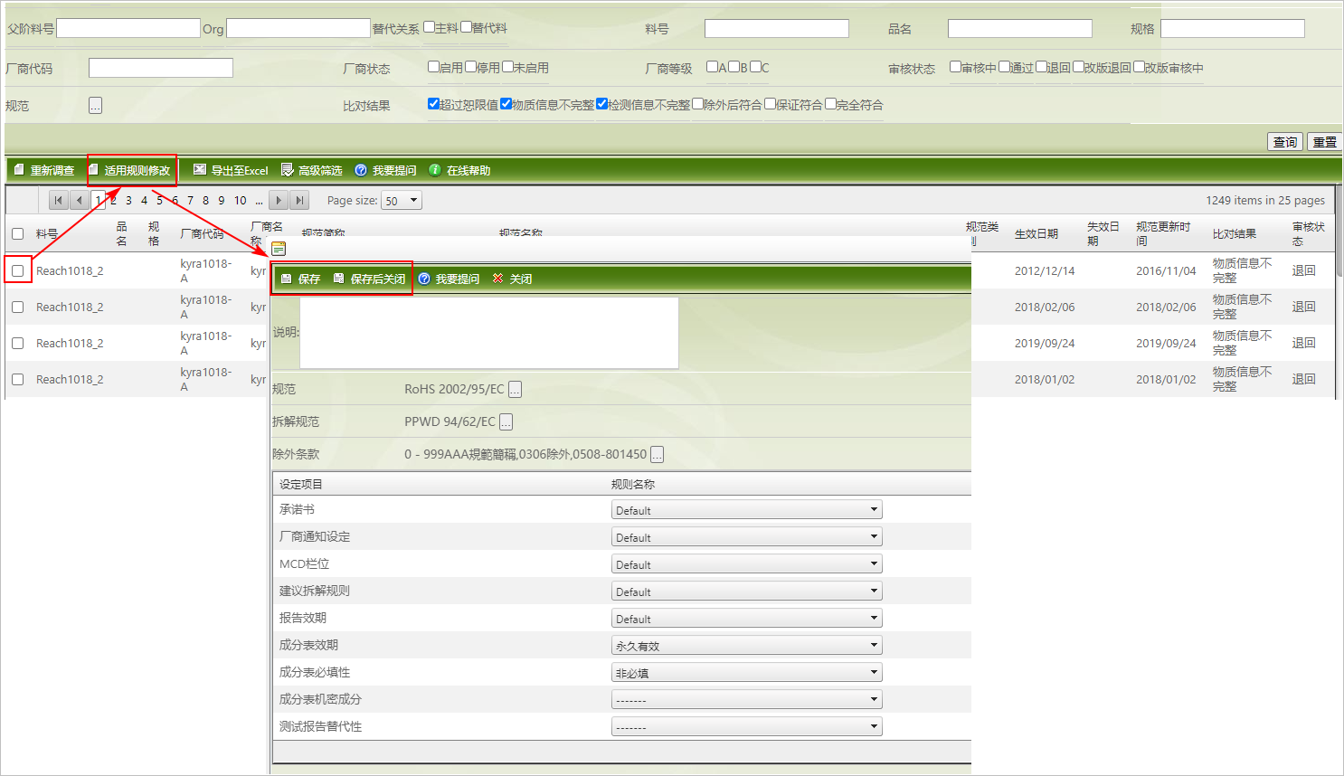
Task: Expand the 成分表效期 dropdown
Action: [747, 646]
